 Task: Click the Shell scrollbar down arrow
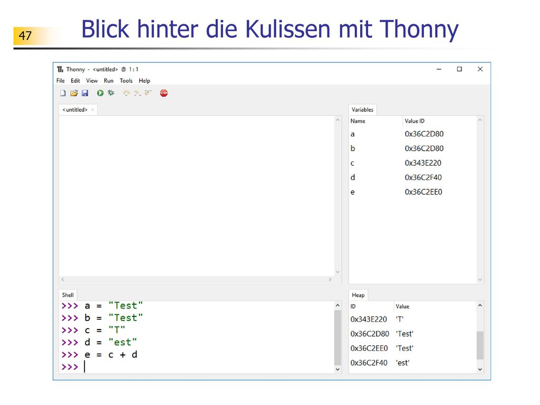337,369
